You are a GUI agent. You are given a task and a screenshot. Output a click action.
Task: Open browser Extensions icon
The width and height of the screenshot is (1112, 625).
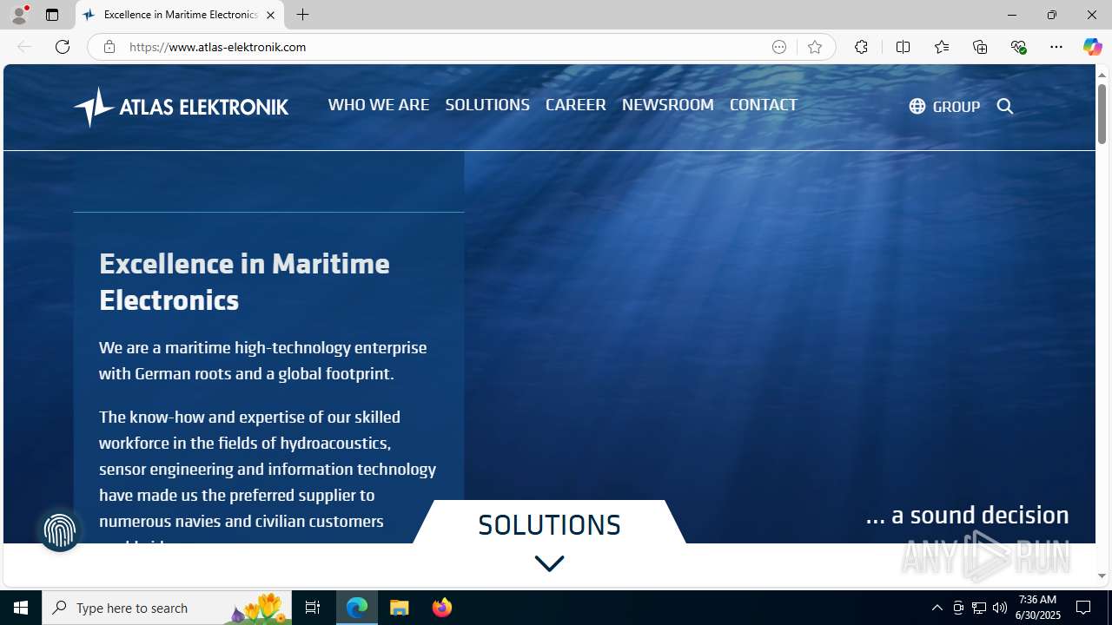click(x=861, y=47)
